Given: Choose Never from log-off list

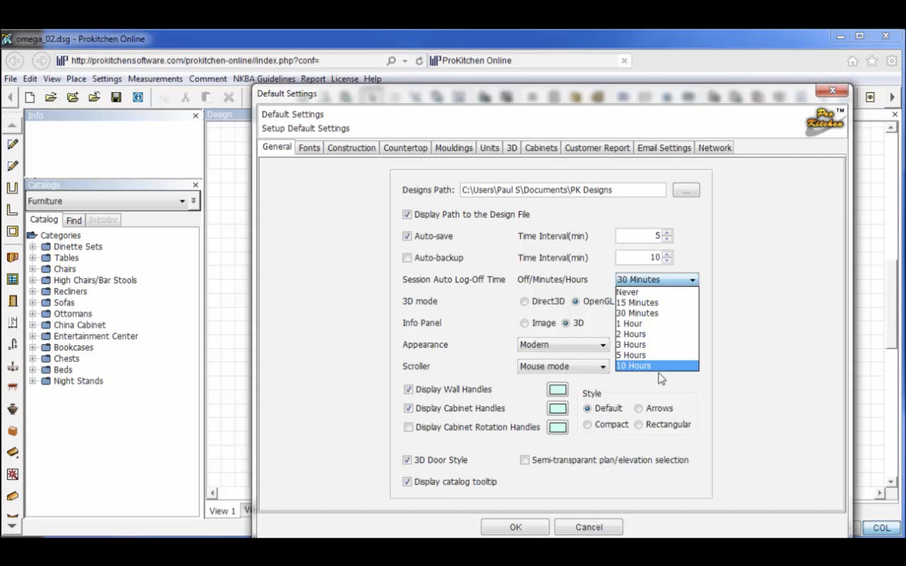Looking at the screenshot, I should click(657, 292).
